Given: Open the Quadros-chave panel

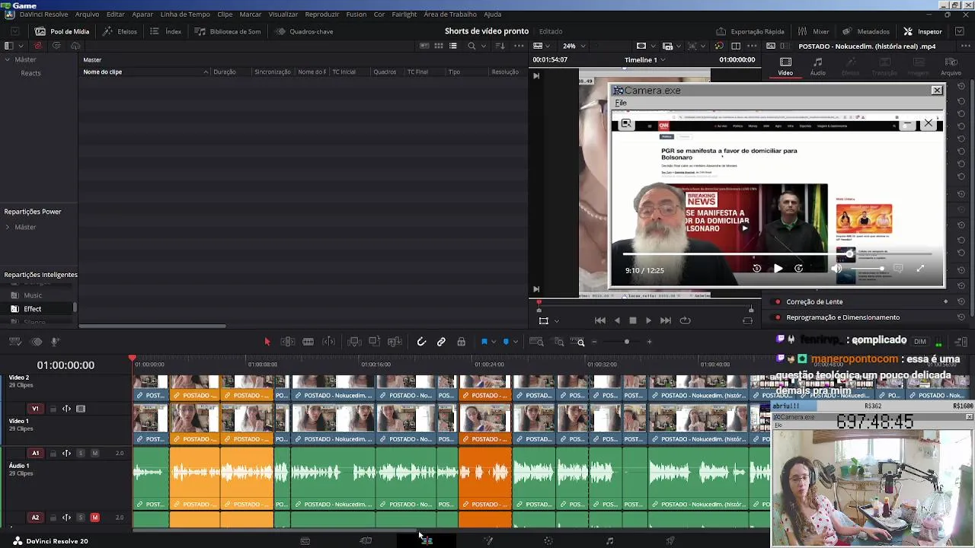Looking at the screenshot, I should tap(305, 31).
